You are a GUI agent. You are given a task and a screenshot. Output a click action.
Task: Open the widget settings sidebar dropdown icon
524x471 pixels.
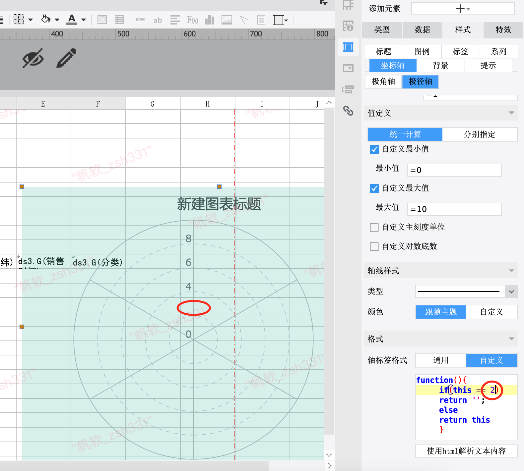348,68
